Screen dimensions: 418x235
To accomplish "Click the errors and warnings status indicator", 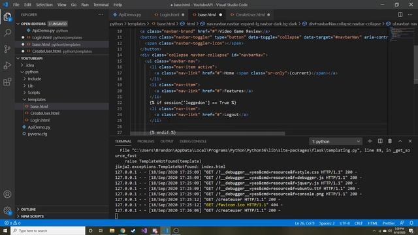I will click(x=12, y=223).
